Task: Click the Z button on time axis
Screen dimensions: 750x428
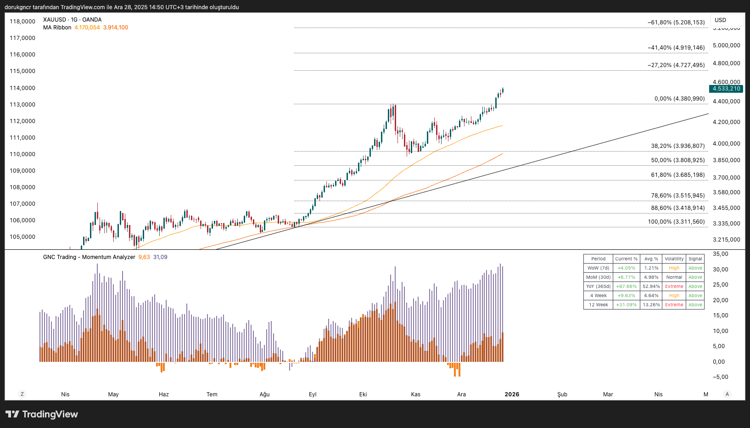Action: tap(22, 394)
